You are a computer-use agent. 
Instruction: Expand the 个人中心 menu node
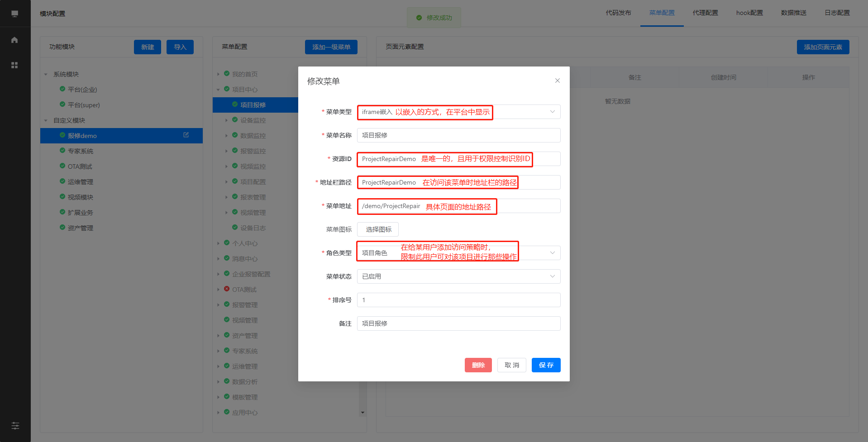(218, 243)
